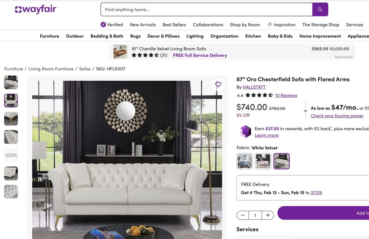Screen dimensions: 369x239
Task: Focus the Find anything home search field
Action: tap(206, 9)
